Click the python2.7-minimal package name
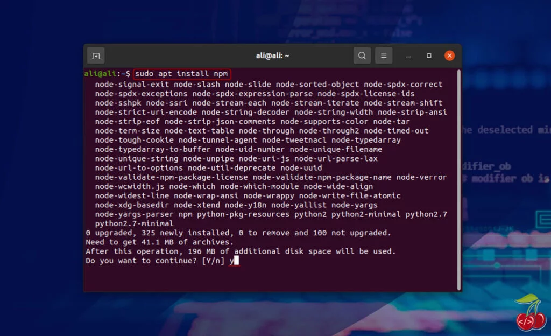Image resolution: width=551 pixels, height=336 pixels. 134,223
